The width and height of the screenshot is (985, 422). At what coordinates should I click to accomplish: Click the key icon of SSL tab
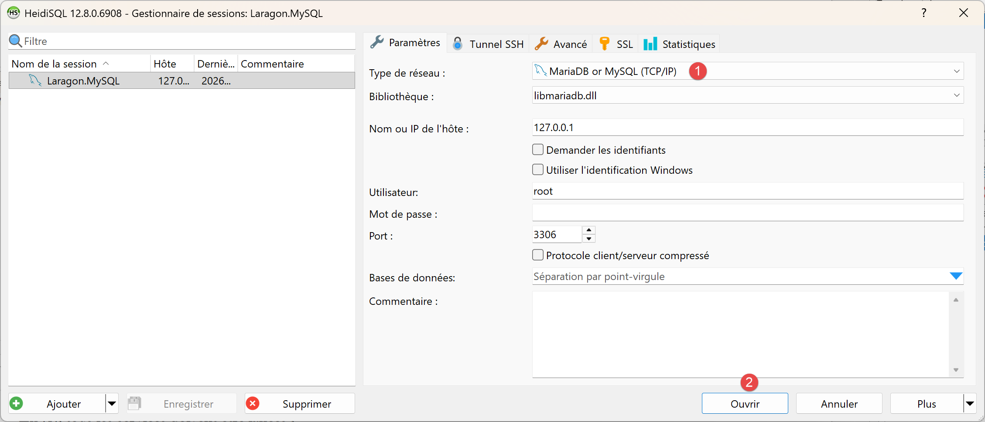(605, 44)
